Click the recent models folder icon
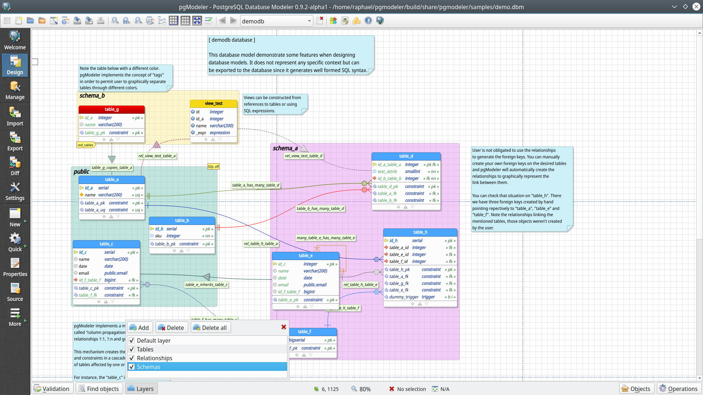Viewport: 703px width, 395px height. click(x=42, y=21)
